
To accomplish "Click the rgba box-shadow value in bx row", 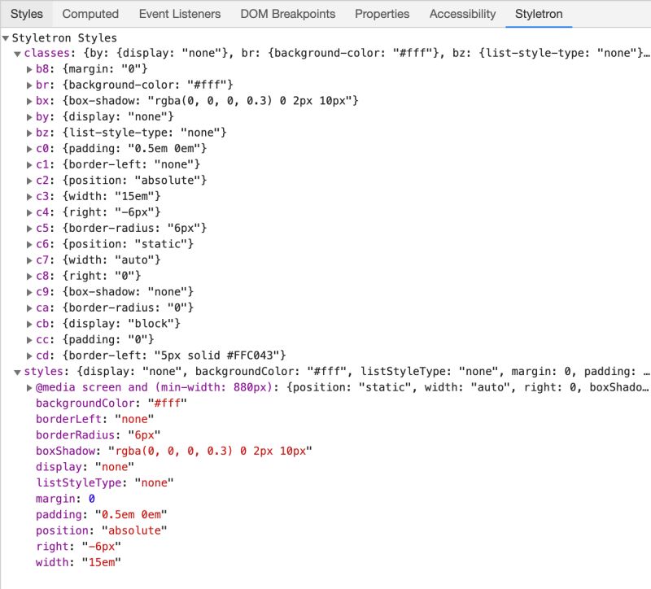I will click(250, 101).
